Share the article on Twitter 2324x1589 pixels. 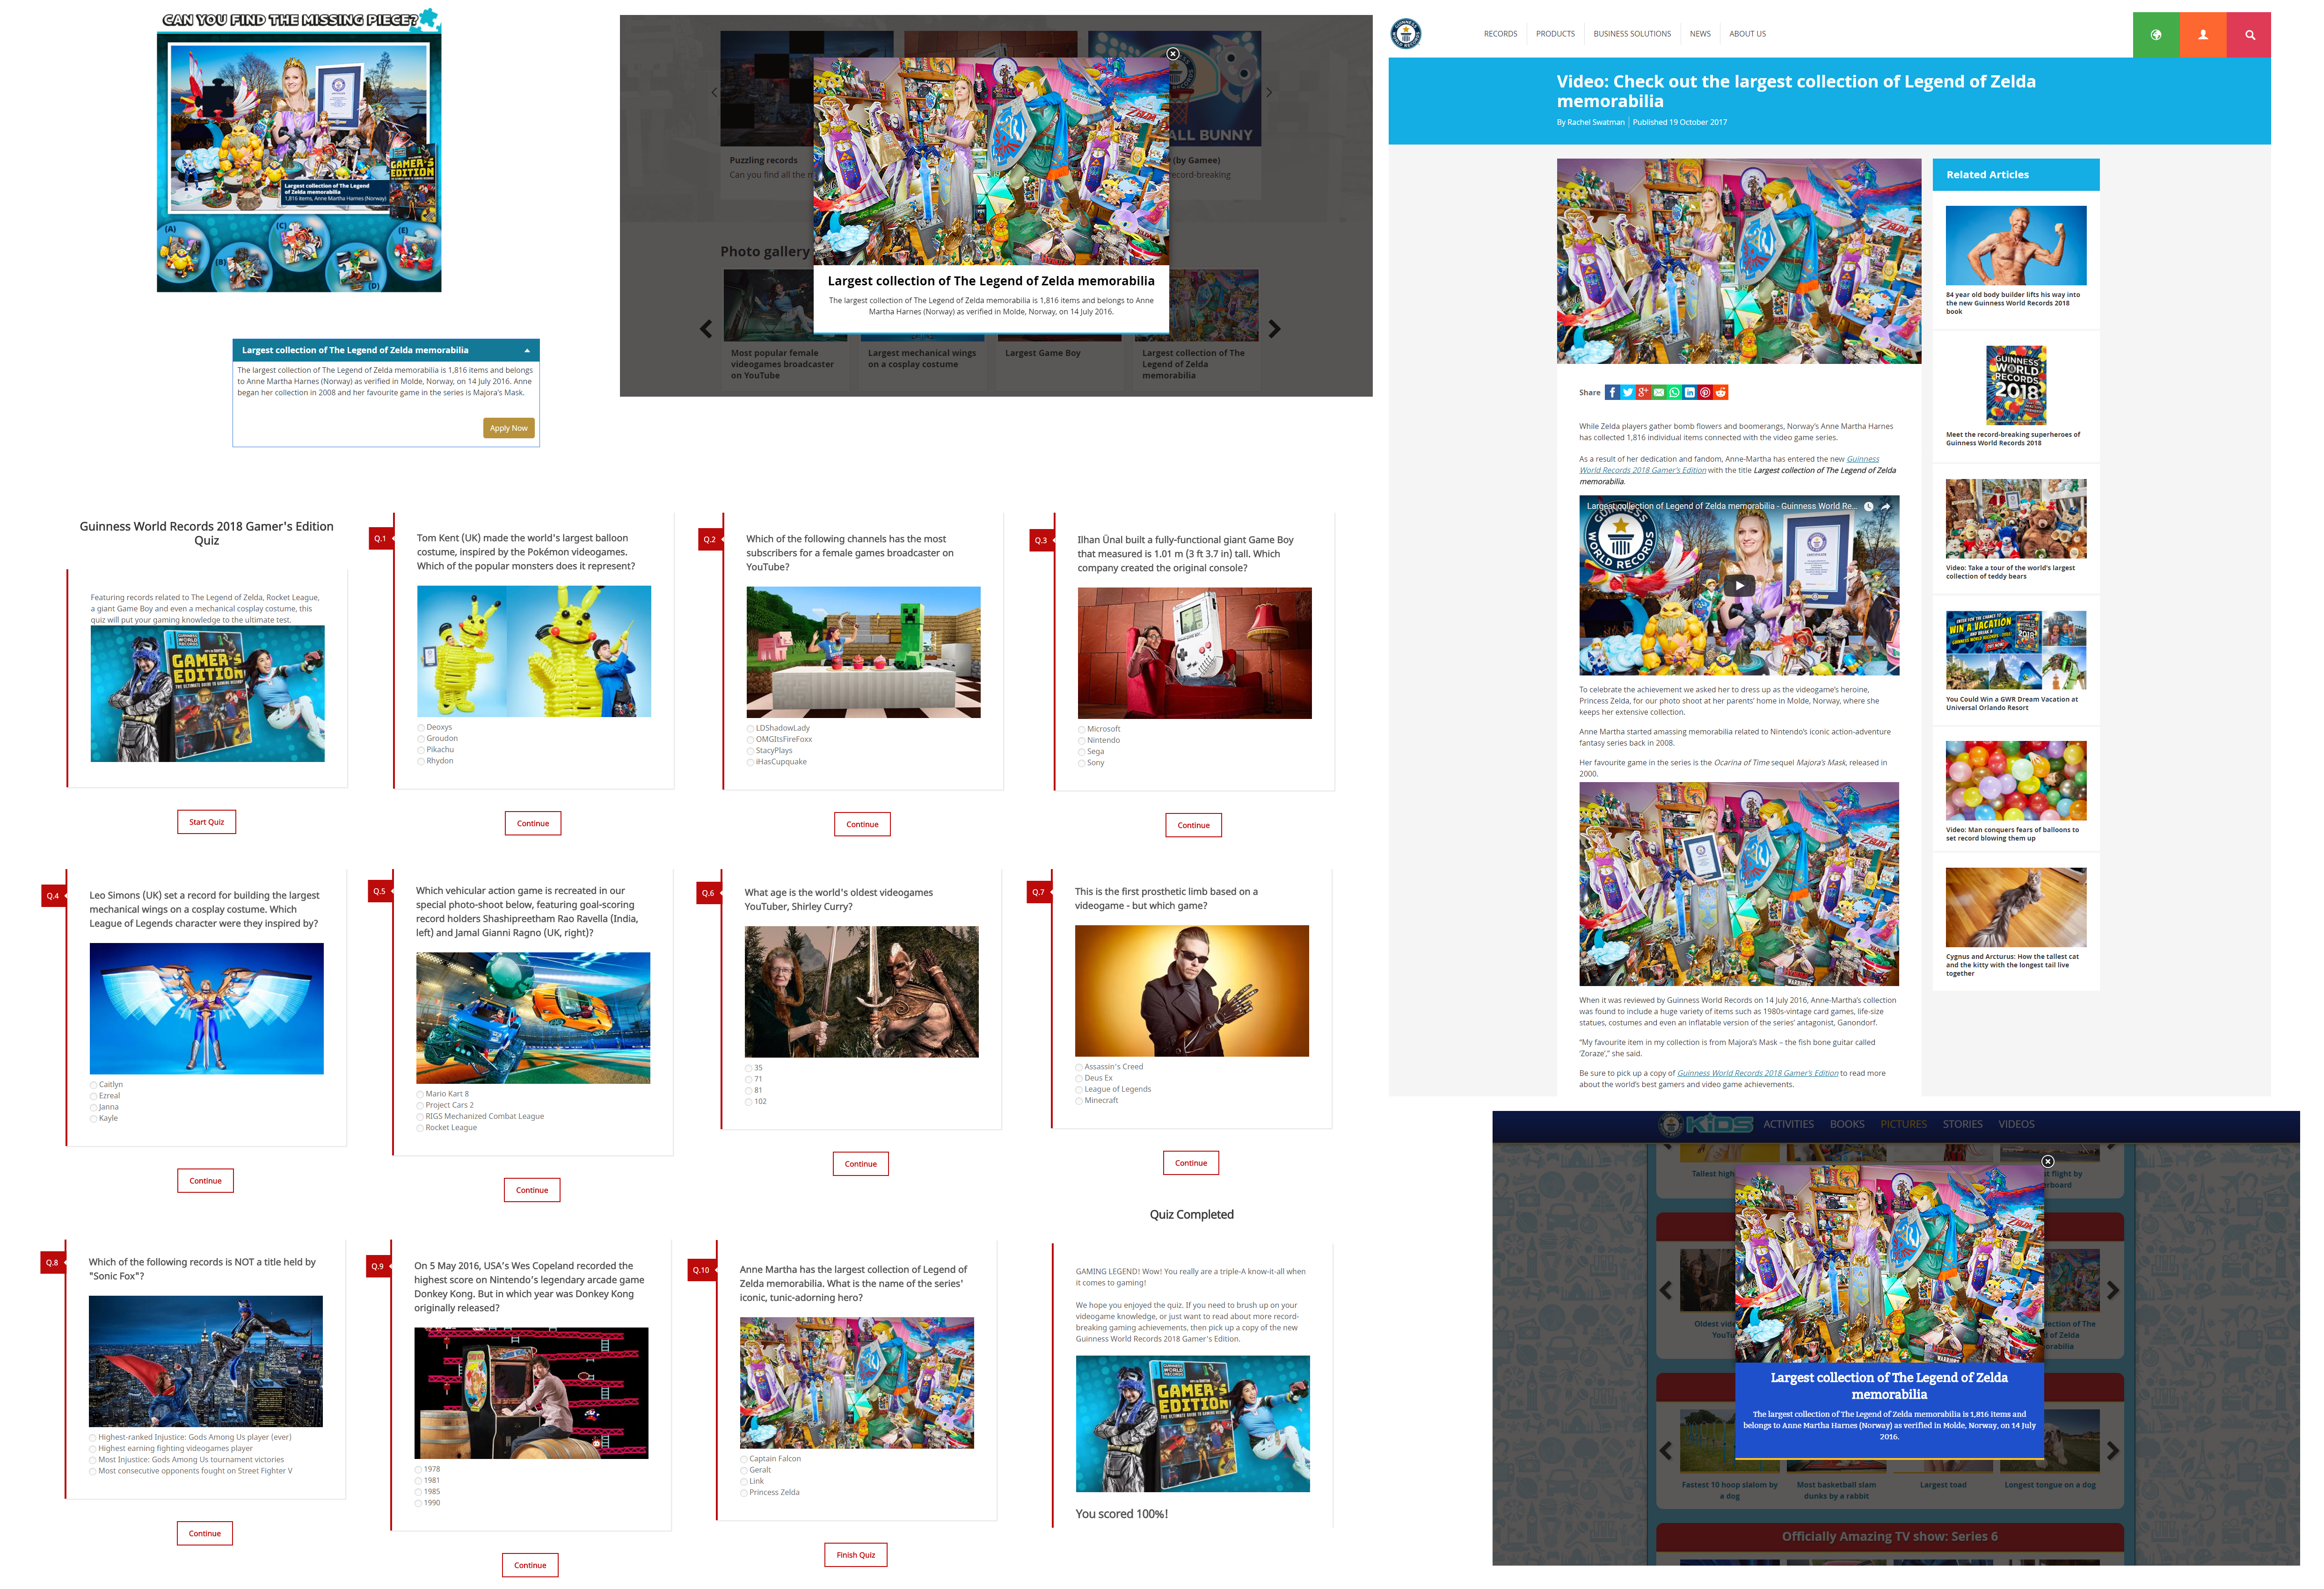click(x=1628, y=393)
